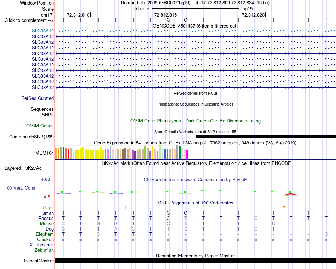Click the SNPs track label

(48, 115)
